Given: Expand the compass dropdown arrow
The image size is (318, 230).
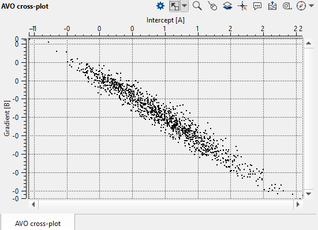Looking at the screenshot, I should (311, 6).
